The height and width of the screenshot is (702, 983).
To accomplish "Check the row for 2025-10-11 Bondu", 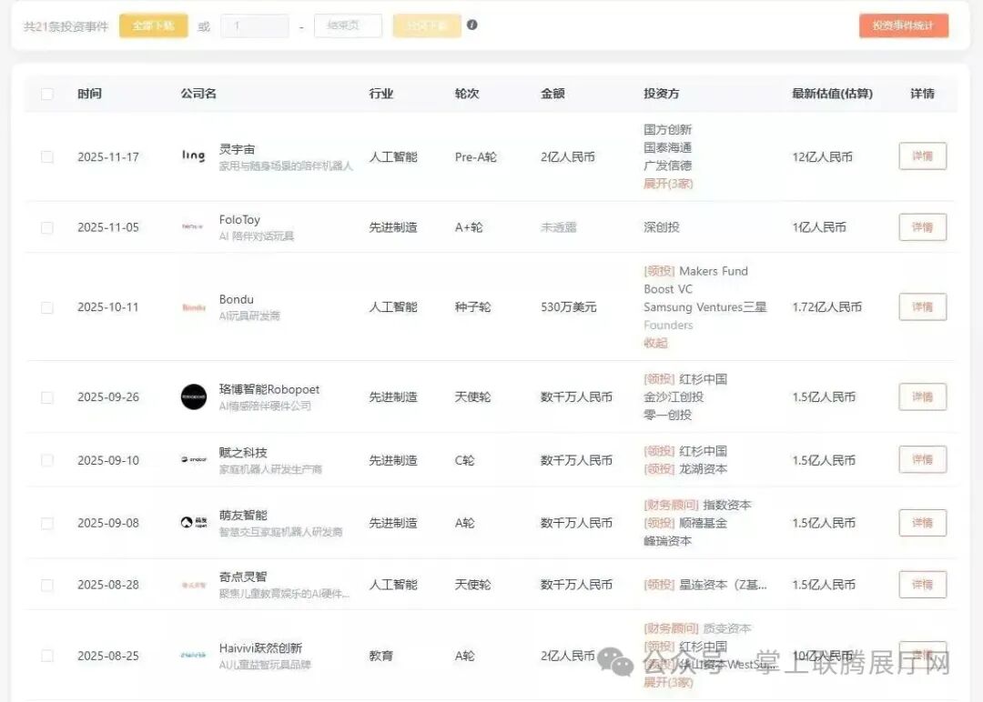I will tap(47, 307).
